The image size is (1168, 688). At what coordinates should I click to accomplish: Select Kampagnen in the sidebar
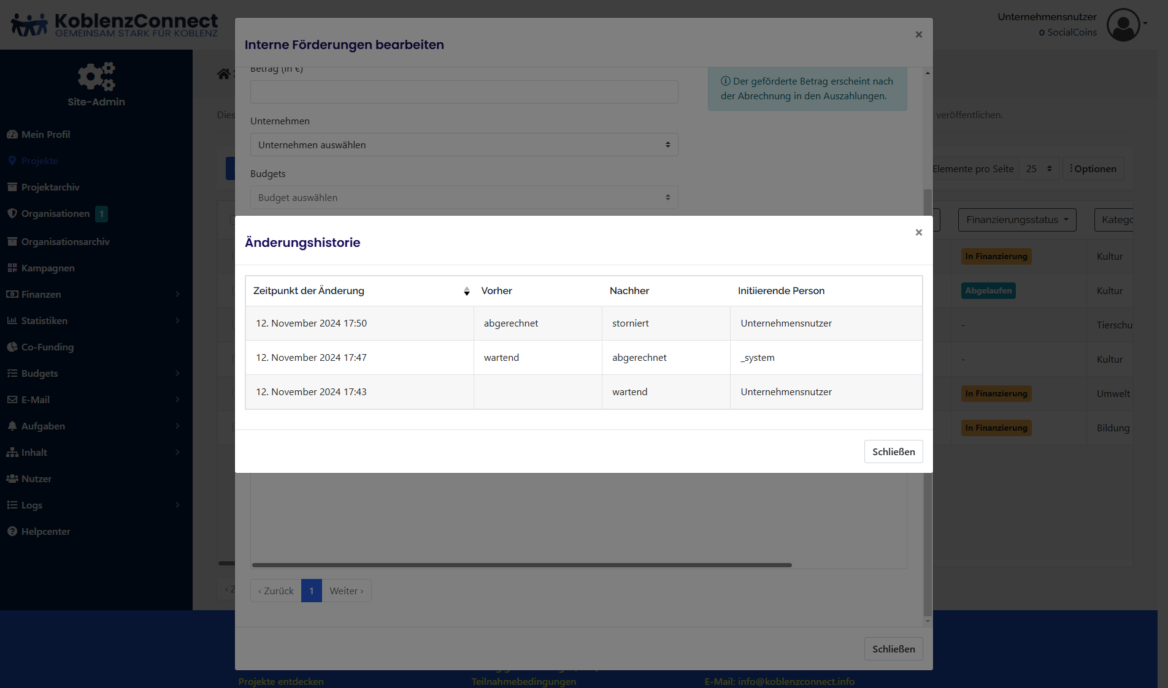tap(48, 268)
